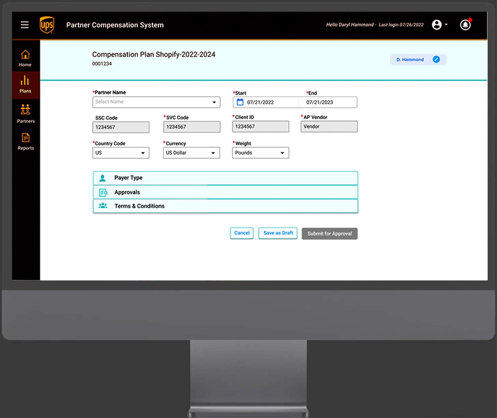
Task: Open the Currency dropdown
Action: (x=191, y=153)
